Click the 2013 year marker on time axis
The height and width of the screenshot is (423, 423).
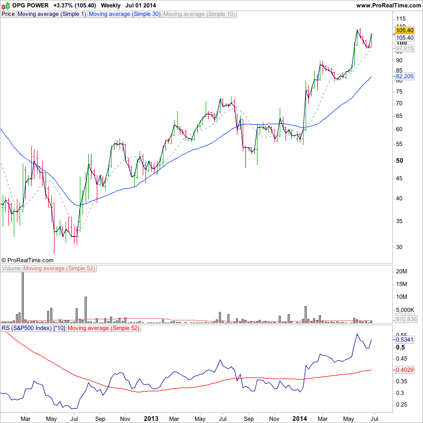(151, 419)
